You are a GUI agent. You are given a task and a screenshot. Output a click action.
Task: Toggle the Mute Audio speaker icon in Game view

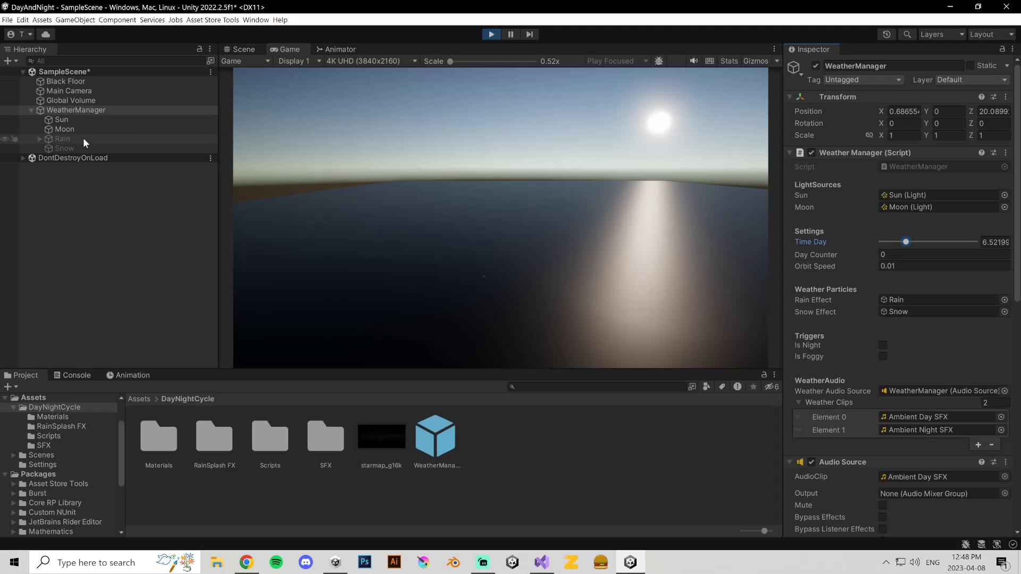[x=693, y=61]
